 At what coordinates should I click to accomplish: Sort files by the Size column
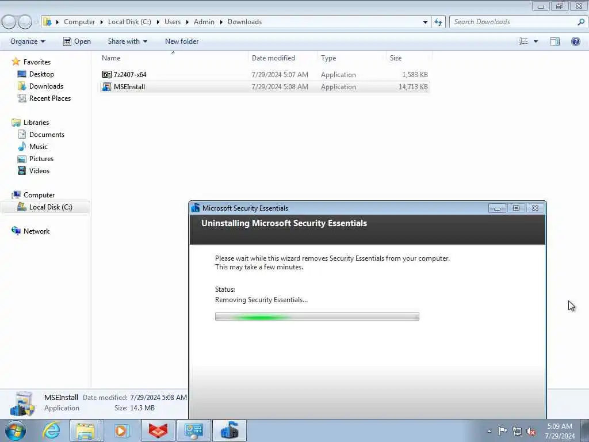click(x=409, y=58)
